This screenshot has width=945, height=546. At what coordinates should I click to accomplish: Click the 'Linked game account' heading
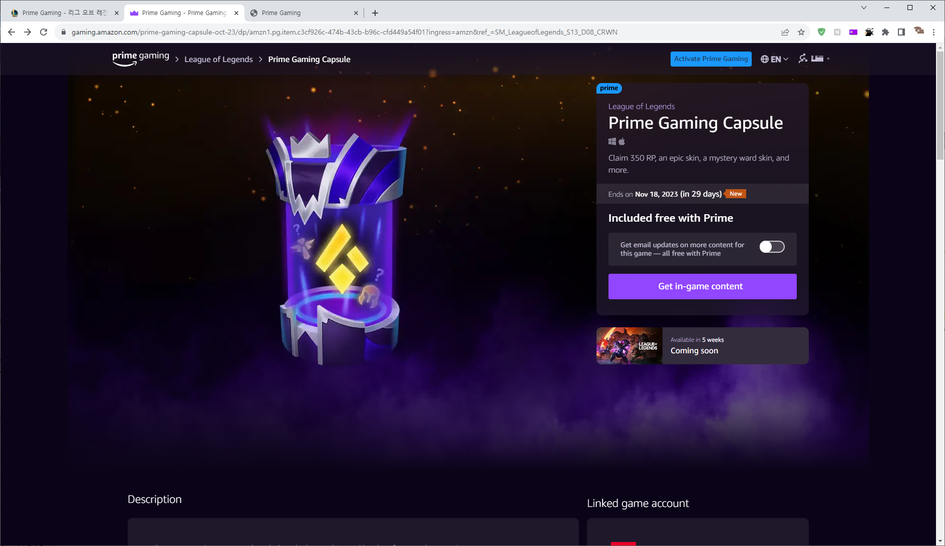click(x=638, y=503)
